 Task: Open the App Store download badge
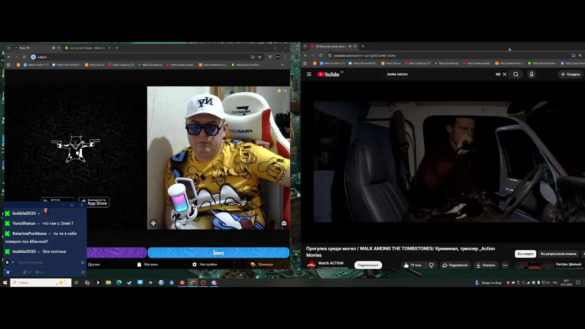pos(94,202)
